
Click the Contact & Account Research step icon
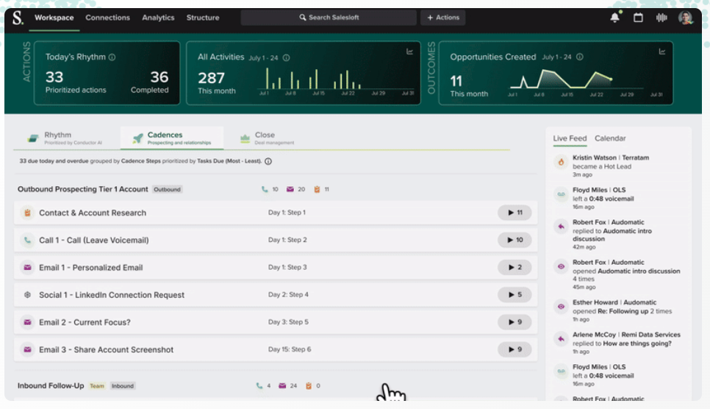click(x=28, y=213)
